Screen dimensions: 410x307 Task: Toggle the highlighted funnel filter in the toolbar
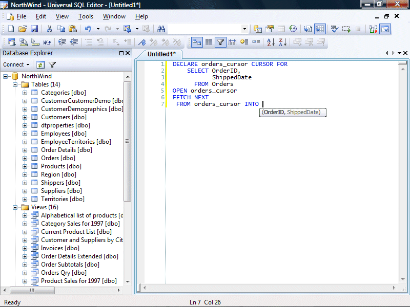[220, 42]
